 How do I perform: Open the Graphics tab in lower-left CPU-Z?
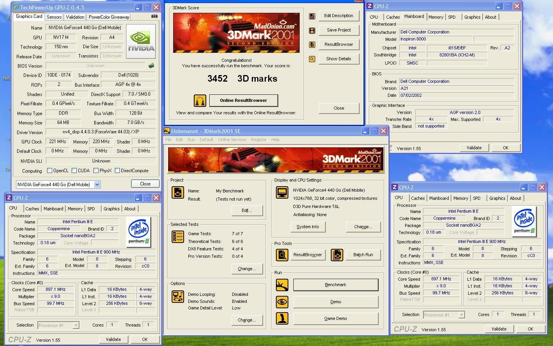coord(111,209)
